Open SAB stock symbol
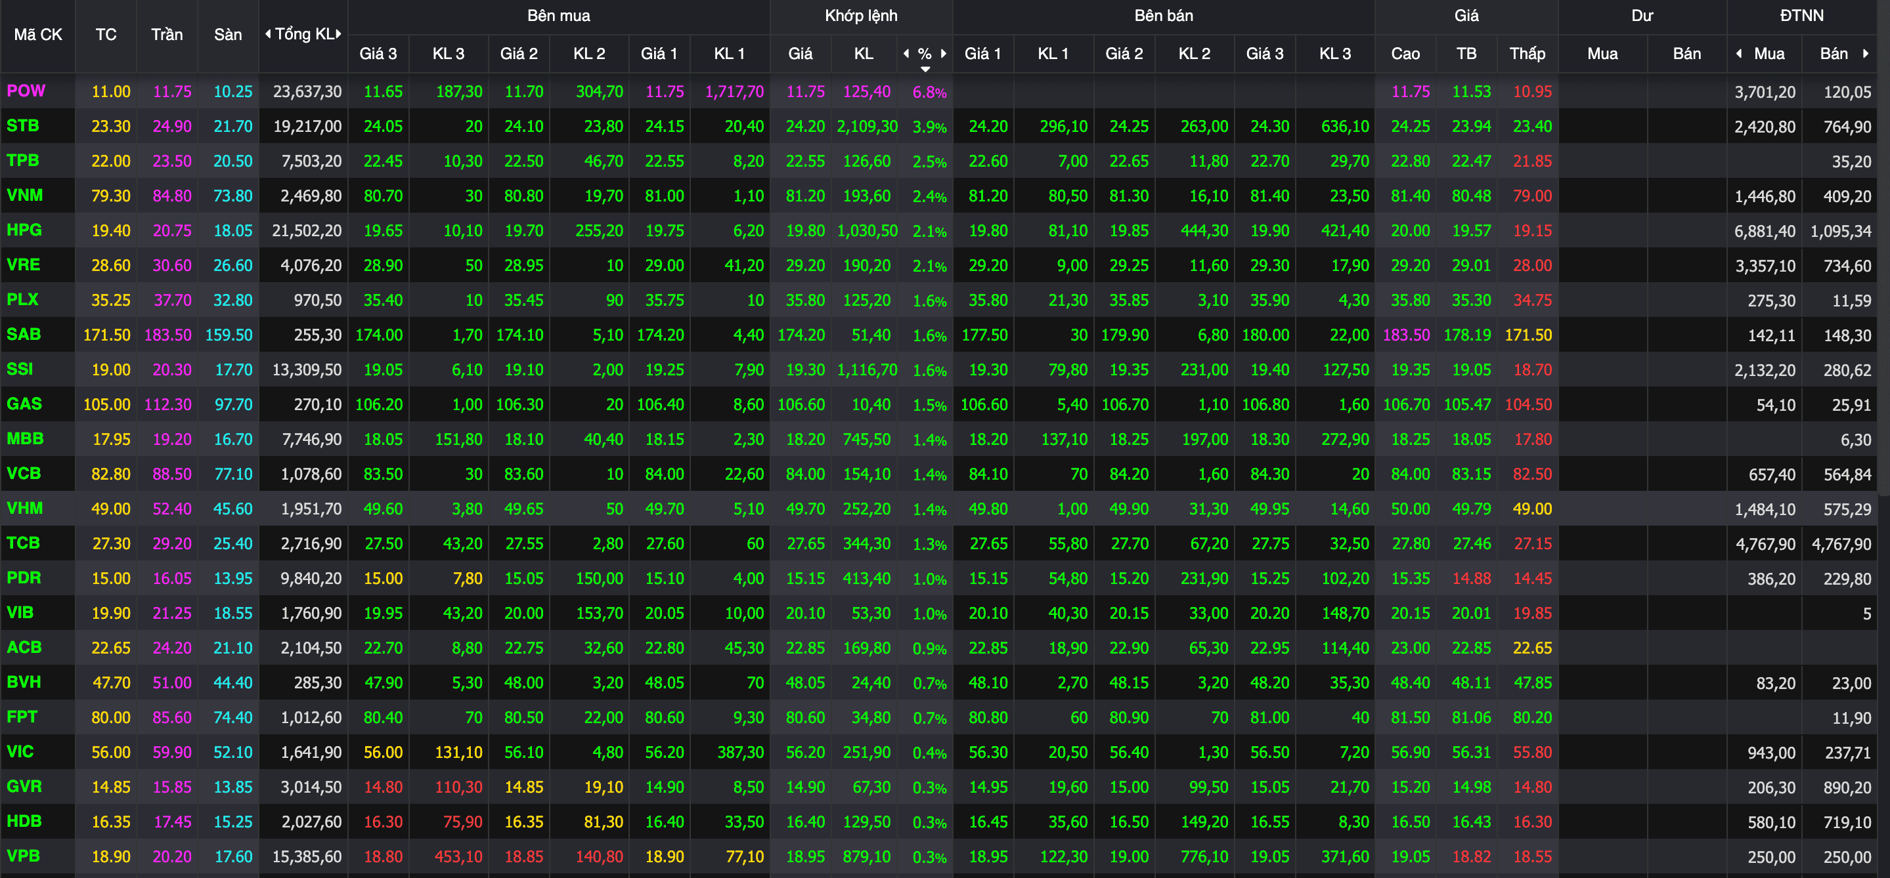 click(24, 334)
